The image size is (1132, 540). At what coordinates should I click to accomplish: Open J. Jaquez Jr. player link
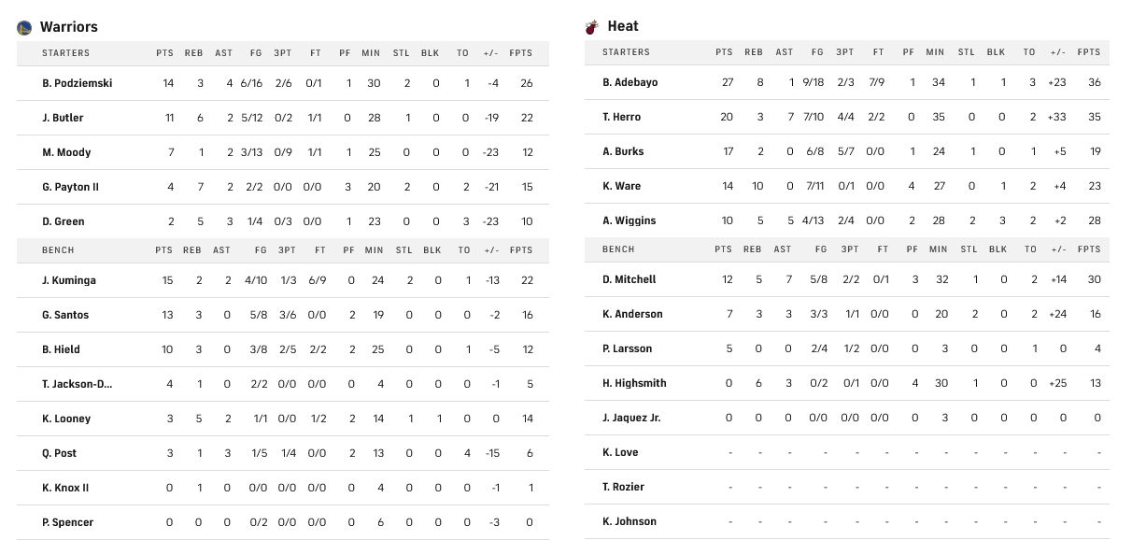point(631,418)
